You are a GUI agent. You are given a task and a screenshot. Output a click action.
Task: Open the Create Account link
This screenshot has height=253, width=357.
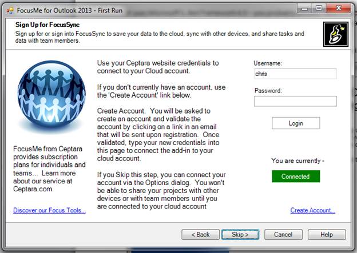coord(313,210)
